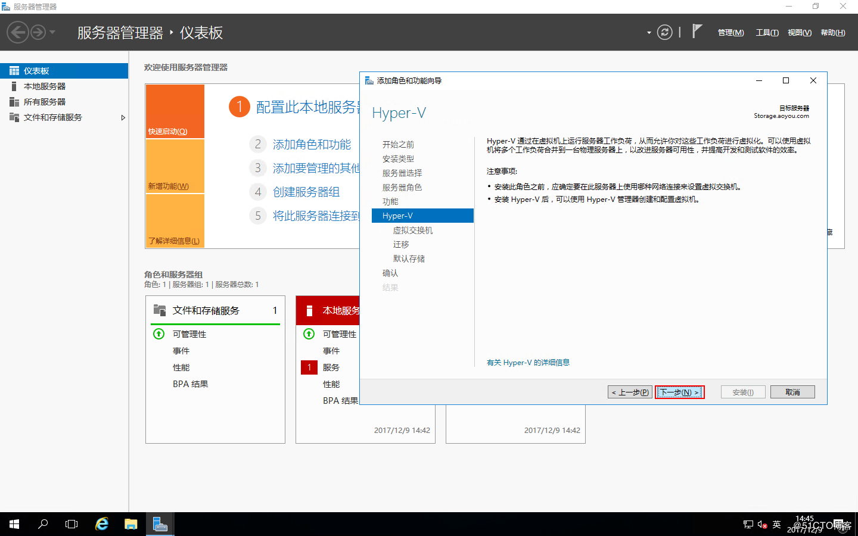Click the 下一步(N) button
Viewport: 858px width, 536px height.
[680, 392]
